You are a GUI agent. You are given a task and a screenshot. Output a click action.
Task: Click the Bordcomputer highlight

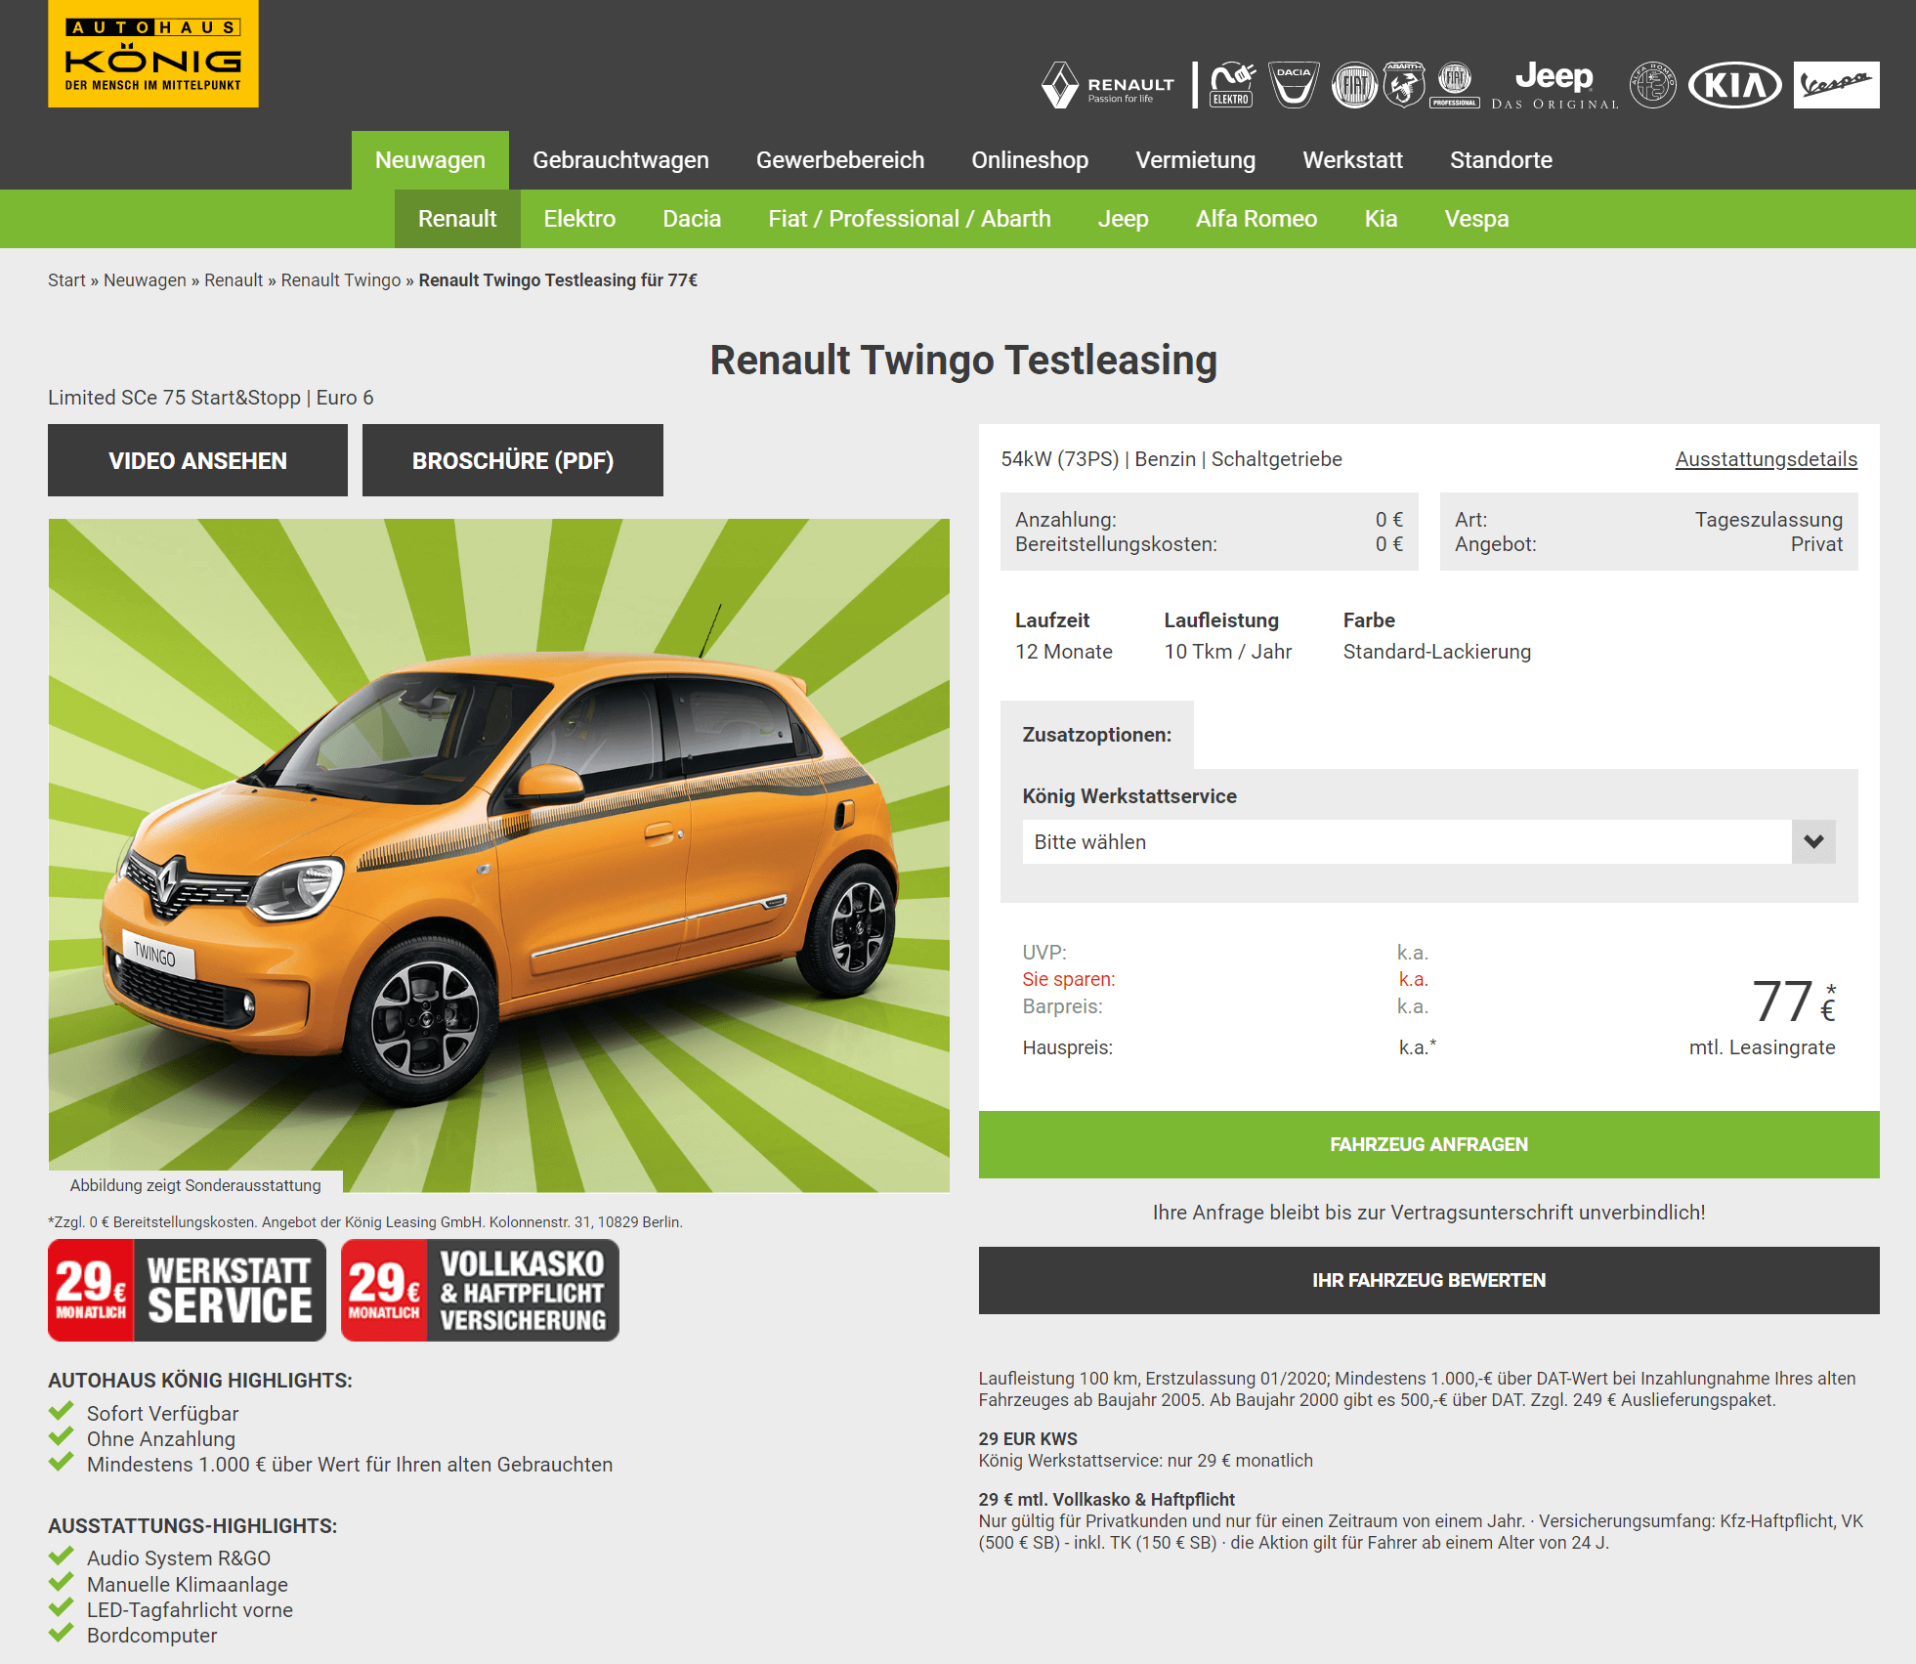point(151,1636)
